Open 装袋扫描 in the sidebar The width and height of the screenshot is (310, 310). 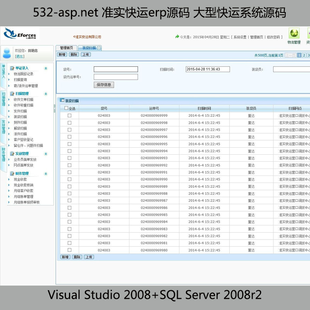[21, 117]
